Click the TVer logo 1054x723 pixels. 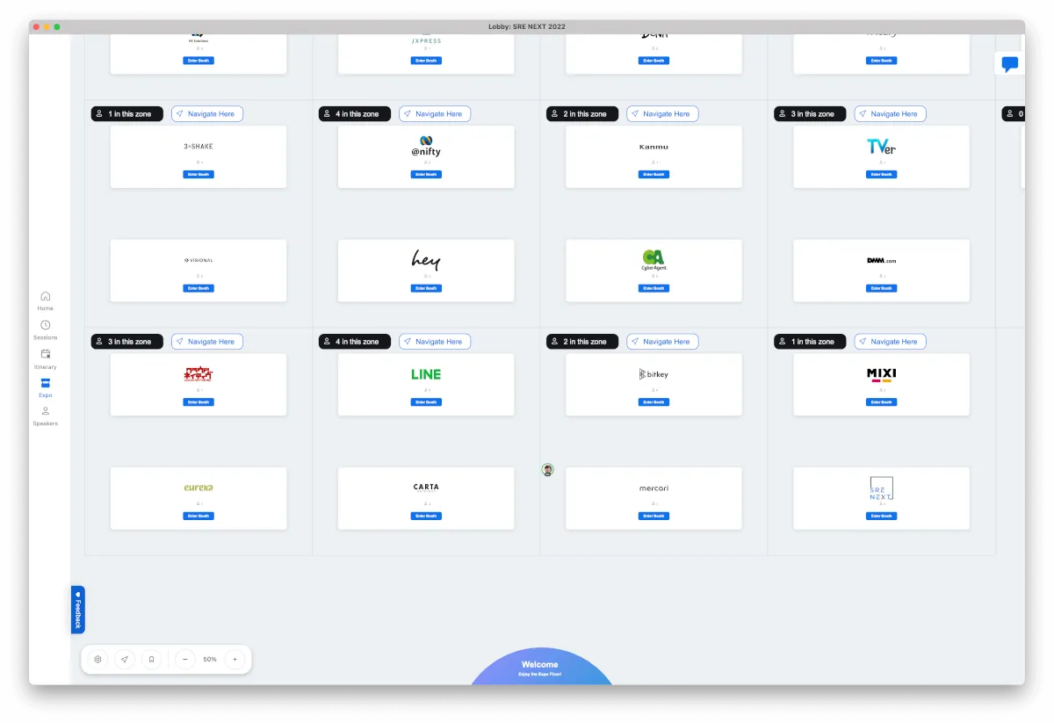click(x=881, y=146)
